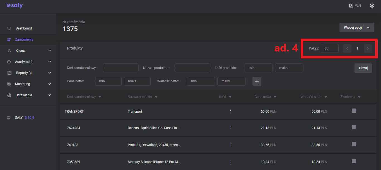
Task: Focus the Nazwa produktu filter field
Action: click(x=192, y=68)
